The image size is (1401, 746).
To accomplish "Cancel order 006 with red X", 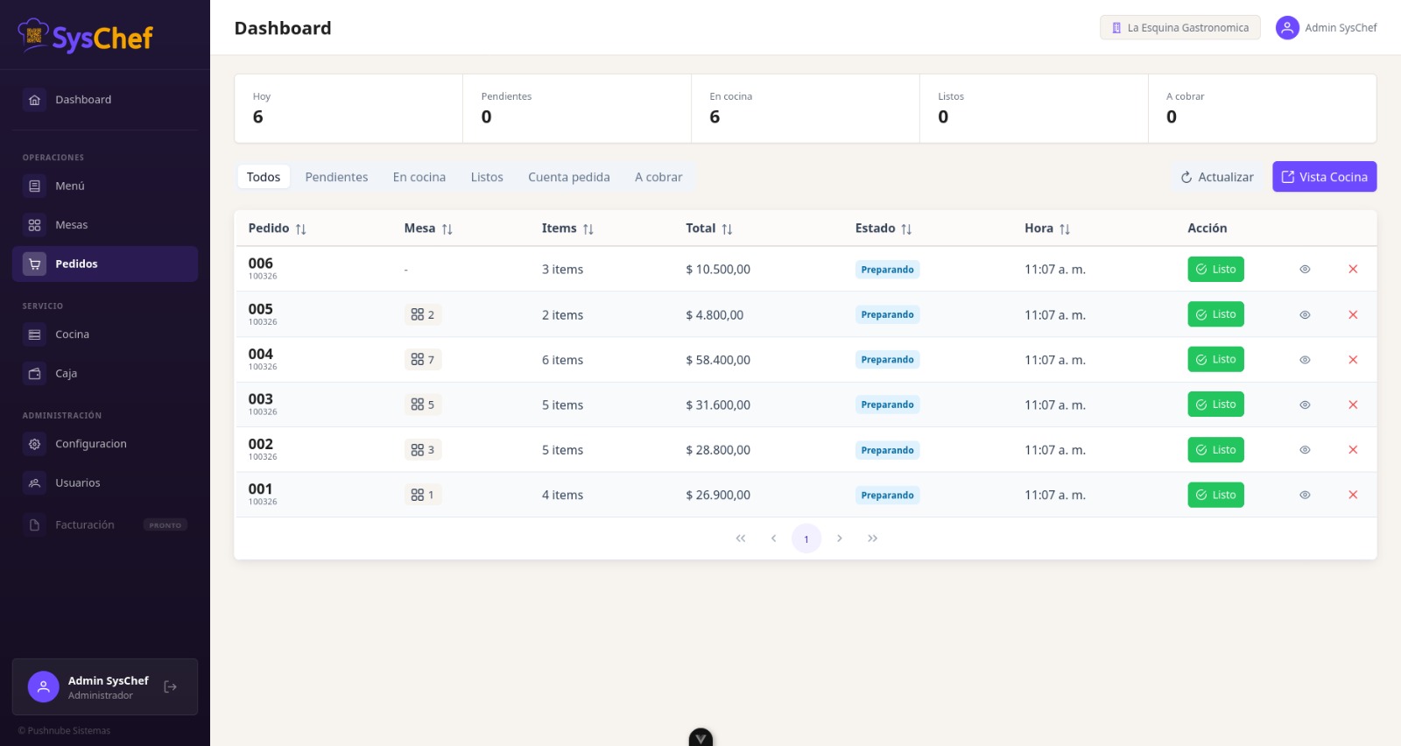I will point(1353,270).
